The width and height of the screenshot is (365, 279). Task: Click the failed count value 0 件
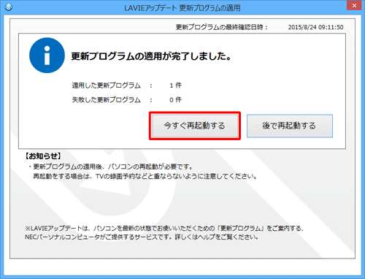point(175,99)
